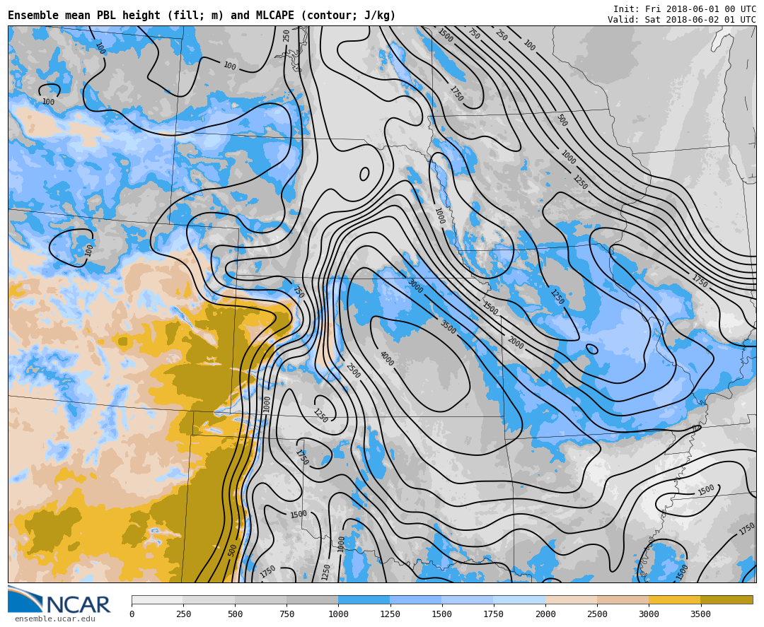This screenshot has width=764, height=627.
Task: Pick the bright blue 1000–1250 colorbar swatch
Action: [x=364, y=599]
